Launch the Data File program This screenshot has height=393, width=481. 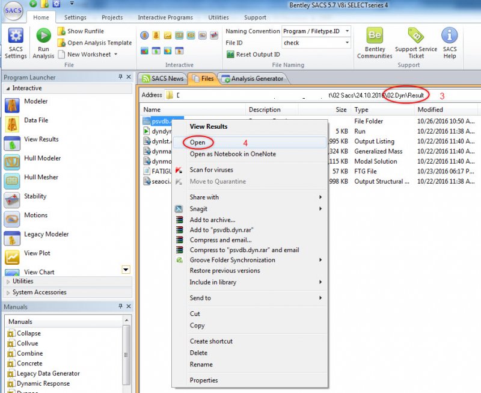pyautogui.click(x=26, y=124)
